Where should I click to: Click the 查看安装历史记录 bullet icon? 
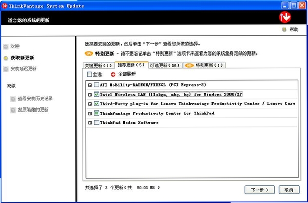click(x=13, y=99)
